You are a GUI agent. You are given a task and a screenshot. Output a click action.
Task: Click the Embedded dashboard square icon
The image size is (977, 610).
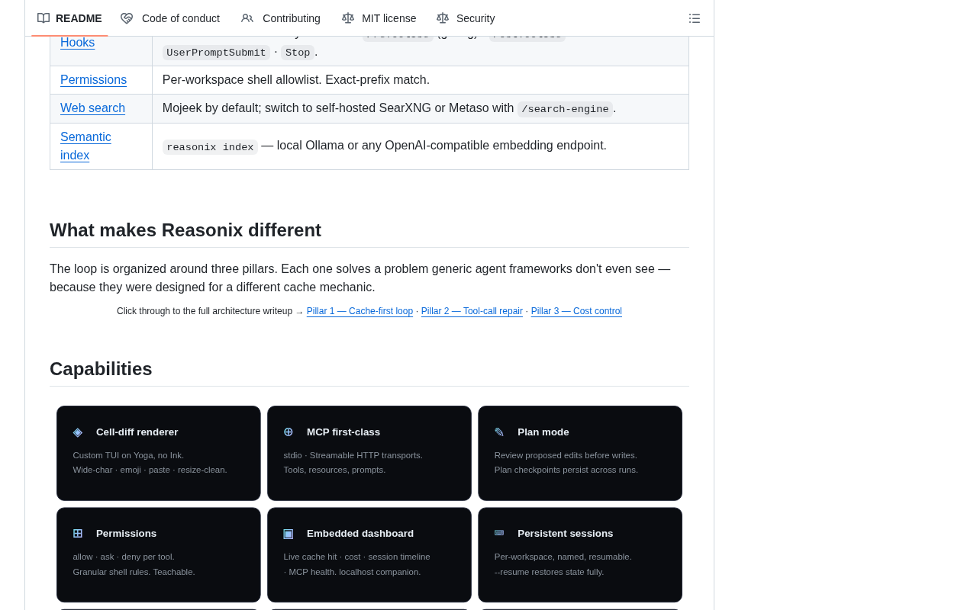[x=289, y=534]
